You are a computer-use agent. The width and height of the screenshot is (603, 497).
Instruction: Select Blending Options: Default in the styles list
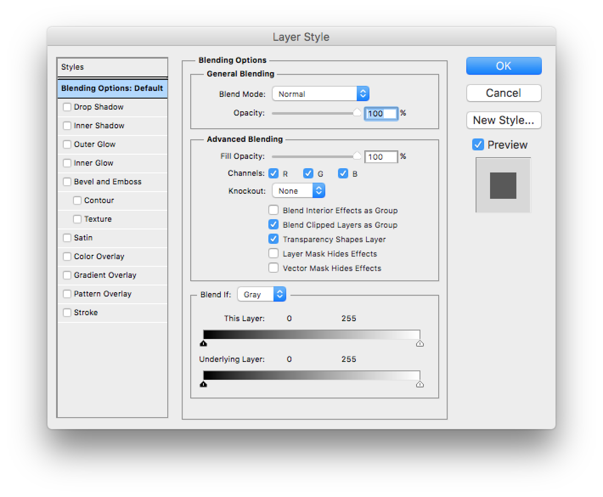(113, 88)
